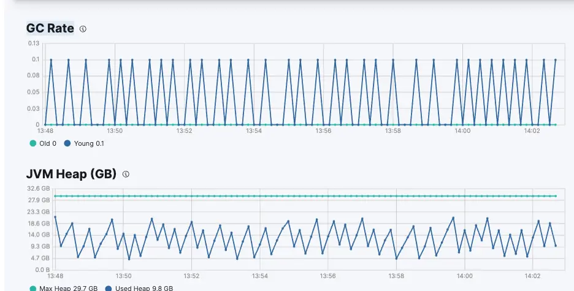574x291 pixels.
Task: Hide the "Max Heap 29.7 GB" series label
Action: coord(69,288)
